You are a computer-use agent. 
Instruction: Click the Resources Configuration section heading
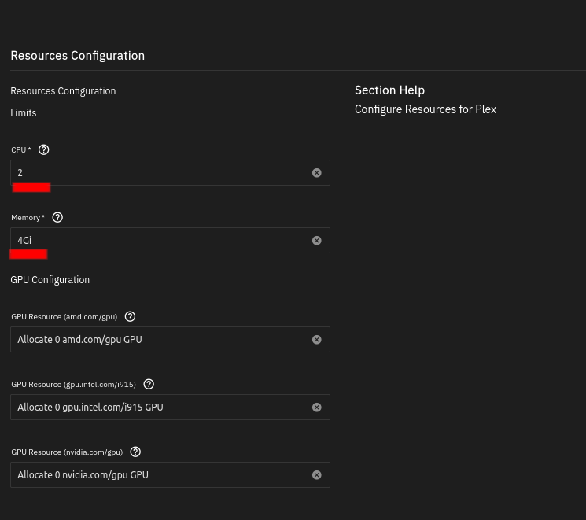point(77,56)
